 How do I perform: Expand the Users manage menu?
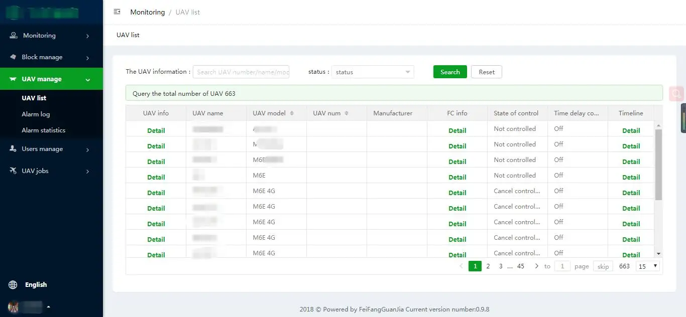(x=51, y=149)
